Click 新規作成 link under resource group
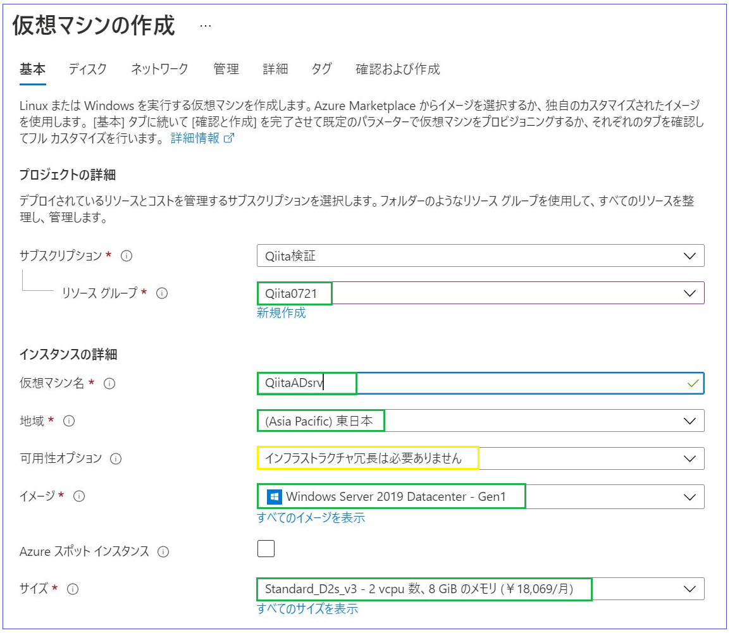 tap(281, 313)
